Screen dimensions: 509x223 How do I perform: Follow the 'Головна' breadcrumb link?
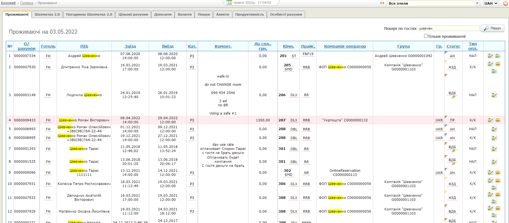[x=27, y=3]
